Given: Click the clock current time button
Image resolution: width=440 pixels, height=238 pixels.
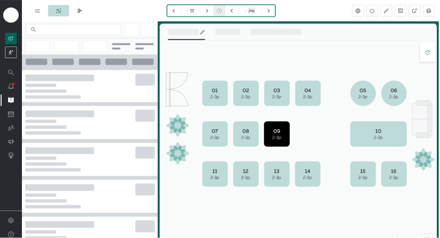Looking at the screenshot, I should point(219,11).
